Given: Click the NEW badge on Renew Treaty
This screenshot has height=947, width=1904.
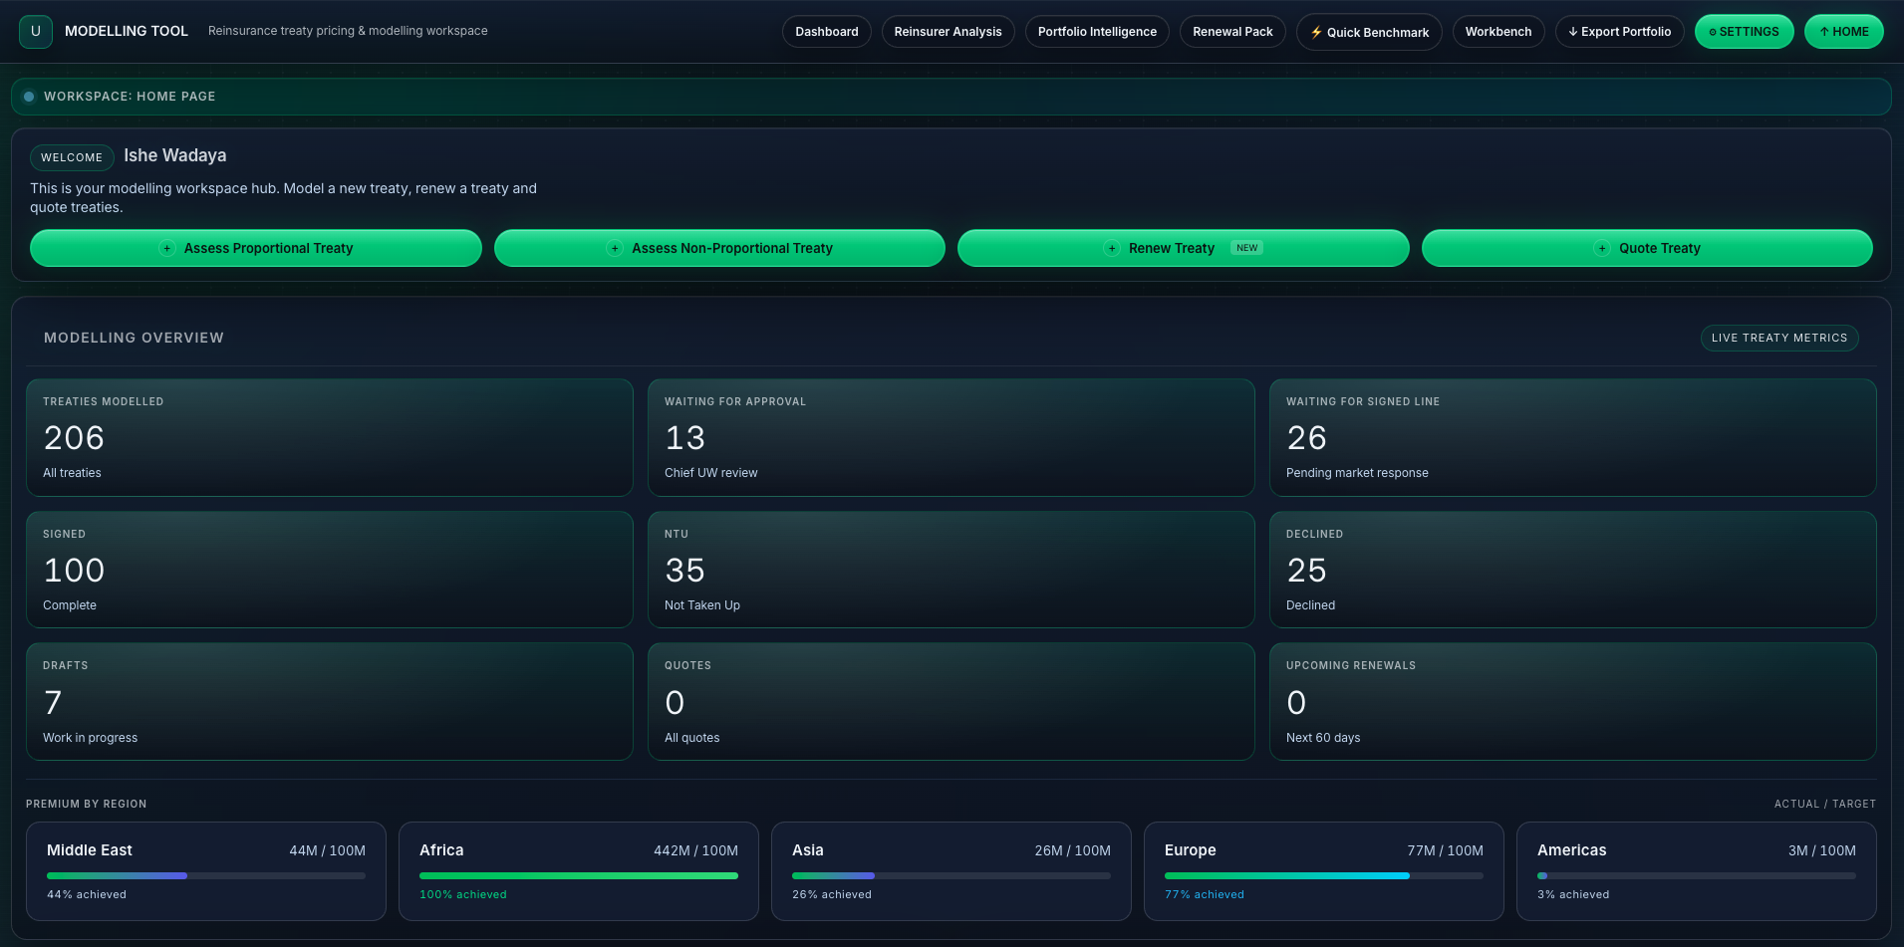Looking at the screenshot, I should (x=1247, y=248).
